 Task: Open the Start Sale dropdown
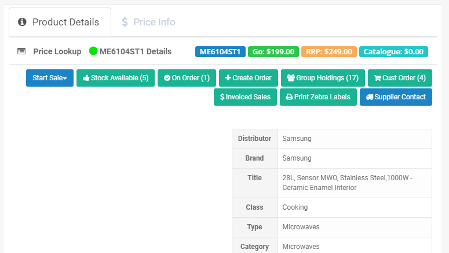49,78
